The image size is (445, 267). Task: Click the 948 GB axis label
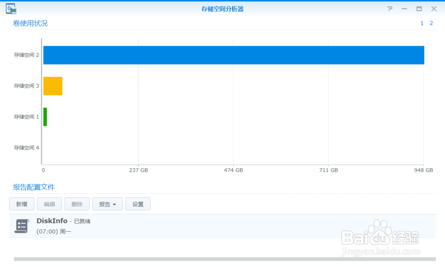(425, 170)
